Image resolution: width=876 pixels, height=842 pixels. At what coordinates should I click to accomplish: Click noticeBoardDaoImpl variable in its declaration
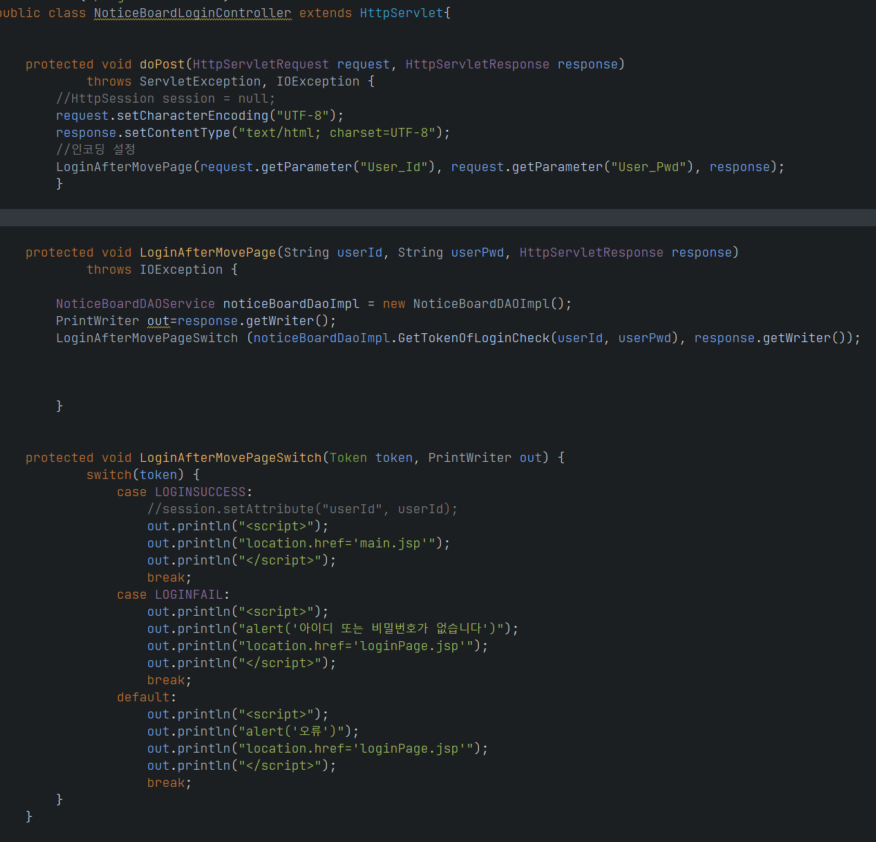(291, 303)
